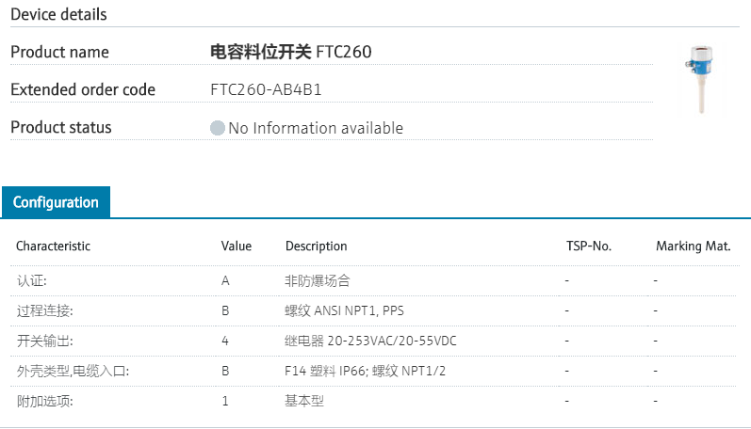Screen dimensions: 751x429
Task: Click description F14 塑料 IP66; 螺纹 NPT1/2
Action: 366,371
